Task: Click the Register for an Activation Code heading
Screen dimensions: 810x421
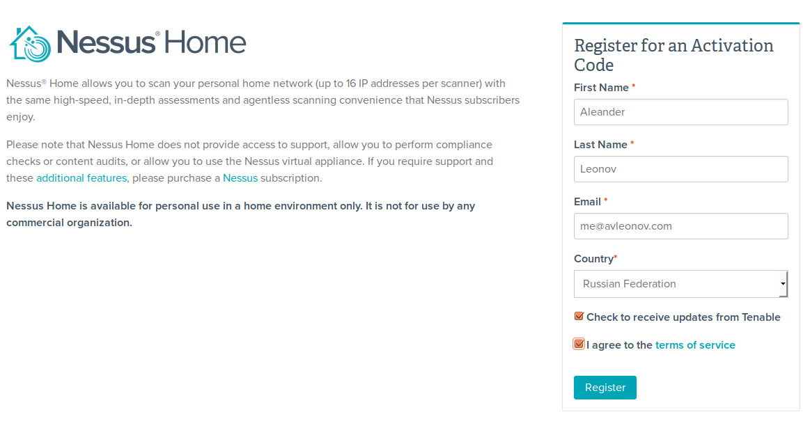Action: 673,55
